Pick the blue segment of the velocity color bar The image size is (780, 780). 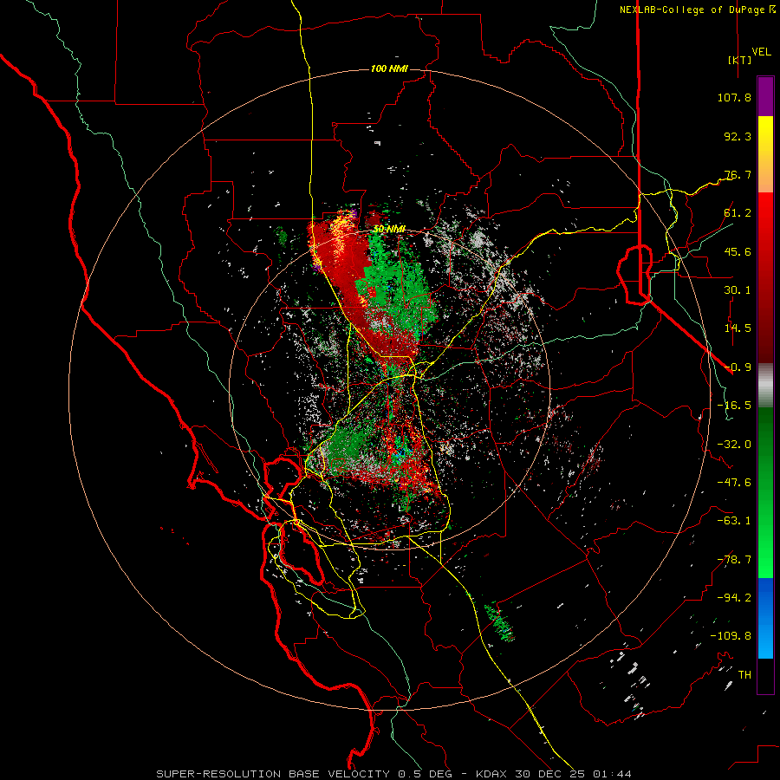(x=765, y=618)
